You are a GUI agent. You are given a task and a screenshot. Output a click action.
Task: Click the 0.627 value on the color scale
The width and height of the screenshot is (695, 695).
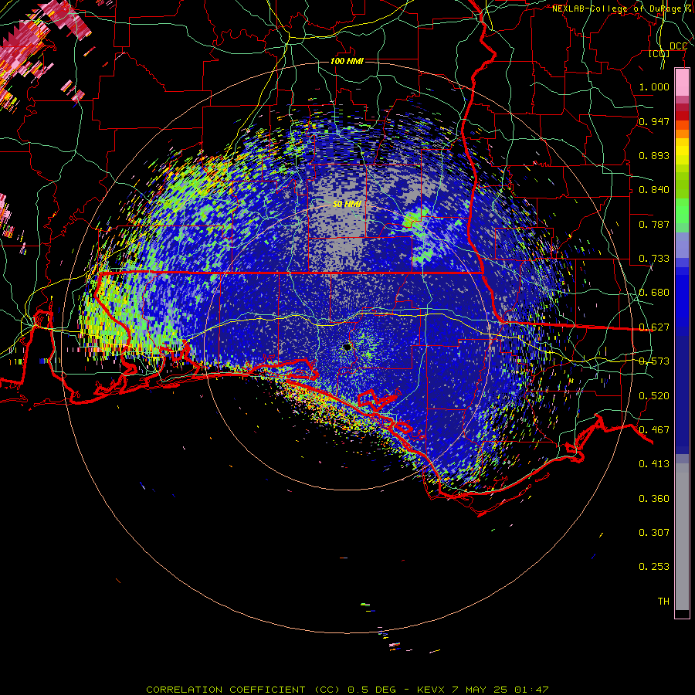(x=654, y=327)
